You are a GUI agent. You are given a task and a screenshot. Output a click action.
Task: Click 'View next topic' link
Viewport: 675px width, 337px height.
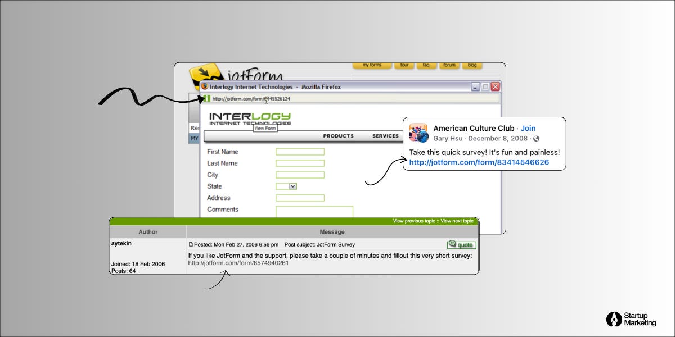pyautogui.click(x=457, y=221)
